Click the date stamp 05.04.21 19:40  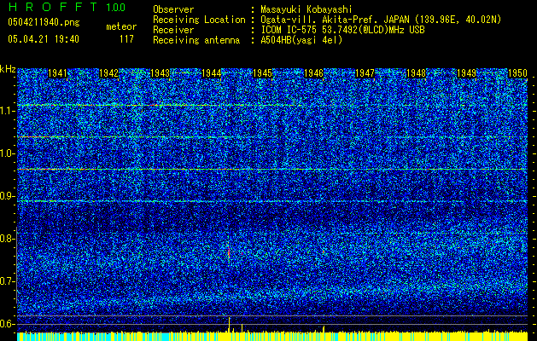pyautogui.click(x=44, y=39)
